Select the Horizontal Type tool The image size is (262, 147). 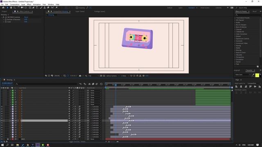(37, 8)
